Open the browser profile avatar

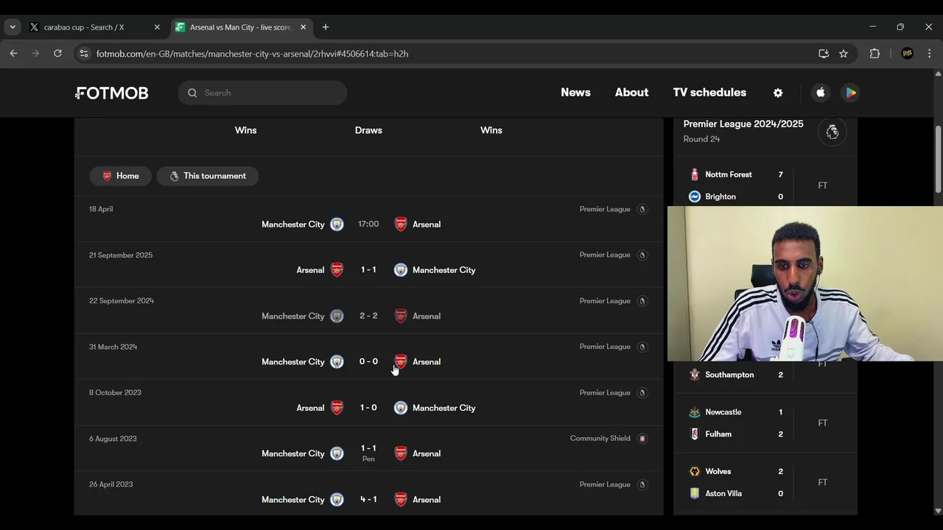point(908,54)
